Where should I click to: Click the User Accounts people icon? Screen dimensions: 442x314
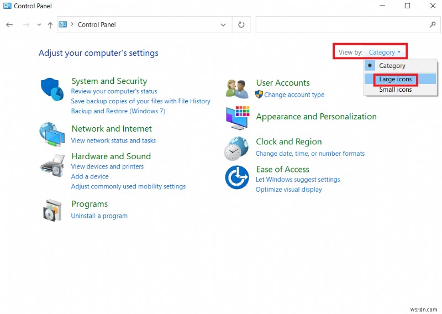click(238, 88)
